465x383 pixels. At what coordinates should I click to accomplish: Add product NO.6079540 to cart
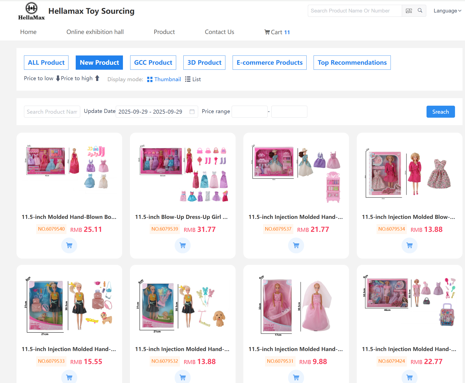point(69,245)
